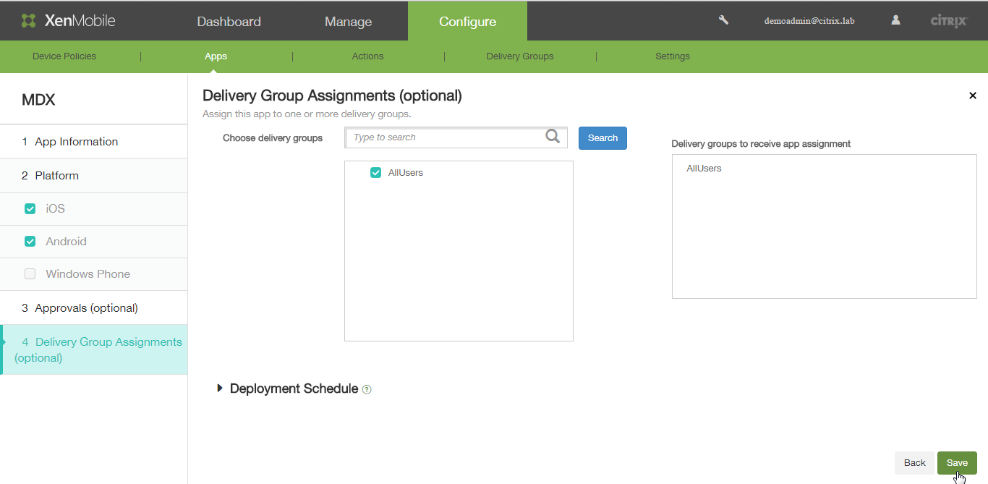
Task: Toggle the iOS platform checkbox
Action: coord(30,208)
